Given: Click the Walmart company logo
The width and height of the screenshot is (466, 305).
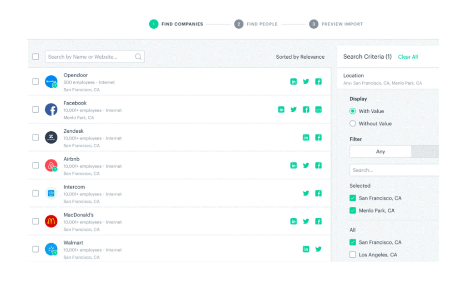Looking at the screenshot, I should click(51, 249).
